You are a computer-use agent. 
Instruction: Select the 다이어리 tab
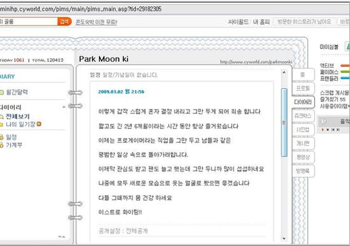click(303, 102)
